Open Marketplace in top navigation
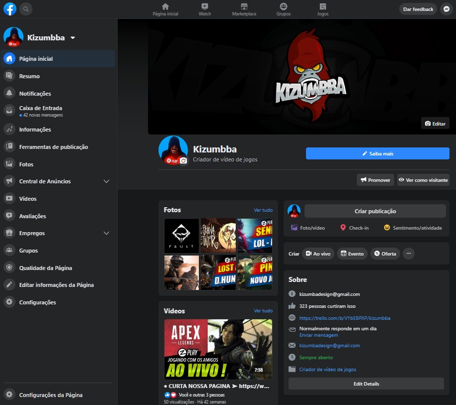 click(244, 9)
